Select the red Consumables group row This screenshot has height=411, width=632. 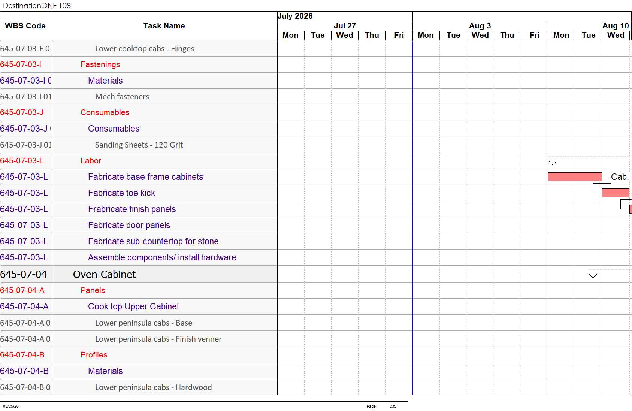click(x=139, y=112)
